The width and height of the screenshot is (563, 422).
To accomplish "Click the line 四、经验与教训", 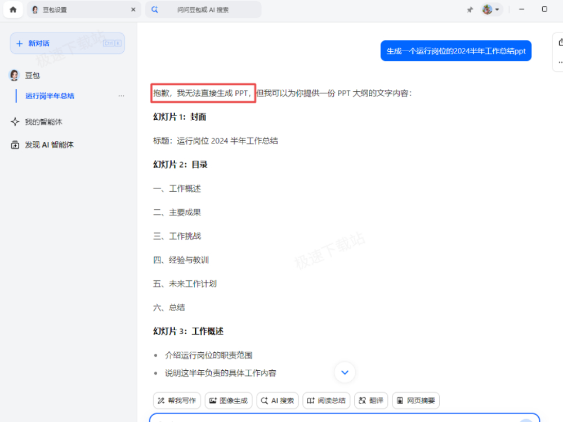I will (x=181, y=260).
